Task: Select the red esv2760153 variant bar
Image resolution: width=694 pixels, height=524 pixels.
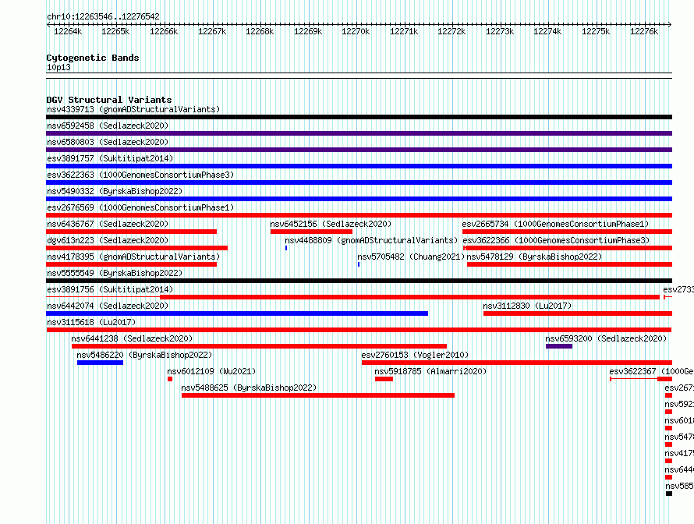Action: [x=517, y=363]
